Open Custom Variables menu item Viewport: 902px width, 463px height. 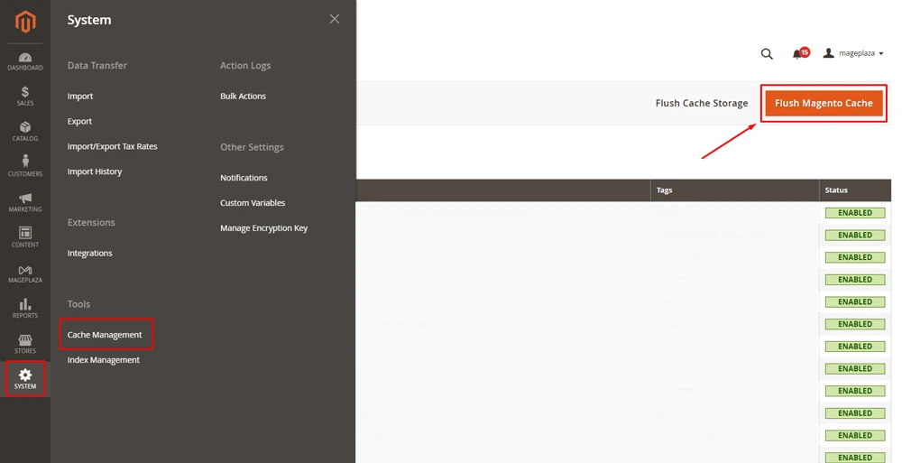point(253,203)
